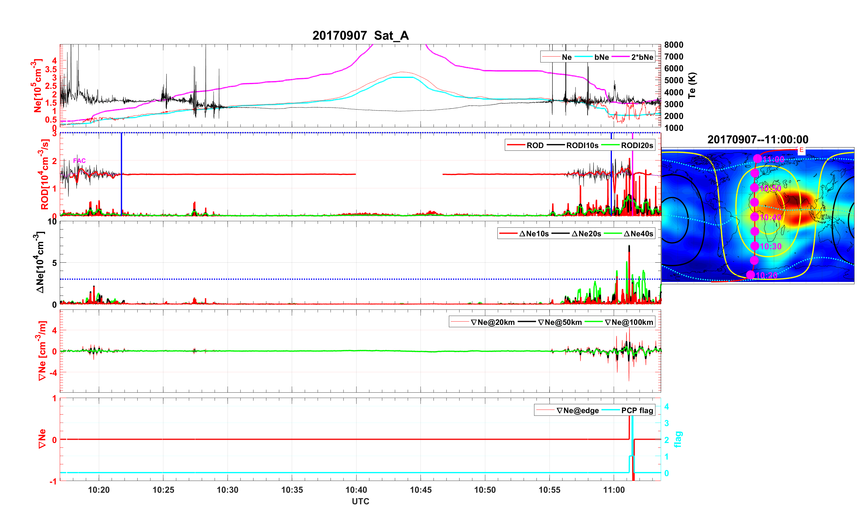Click the red E label on map
859x520 pixels.
click(802, 150)
